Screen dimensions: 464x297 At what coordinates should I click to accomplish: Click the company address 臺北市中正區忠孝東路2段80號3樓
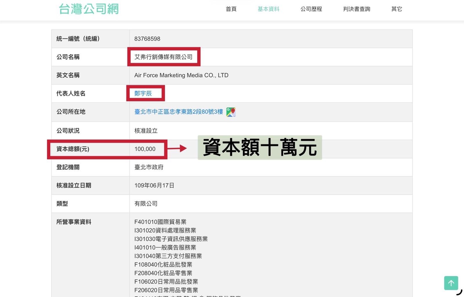[179, 112]
